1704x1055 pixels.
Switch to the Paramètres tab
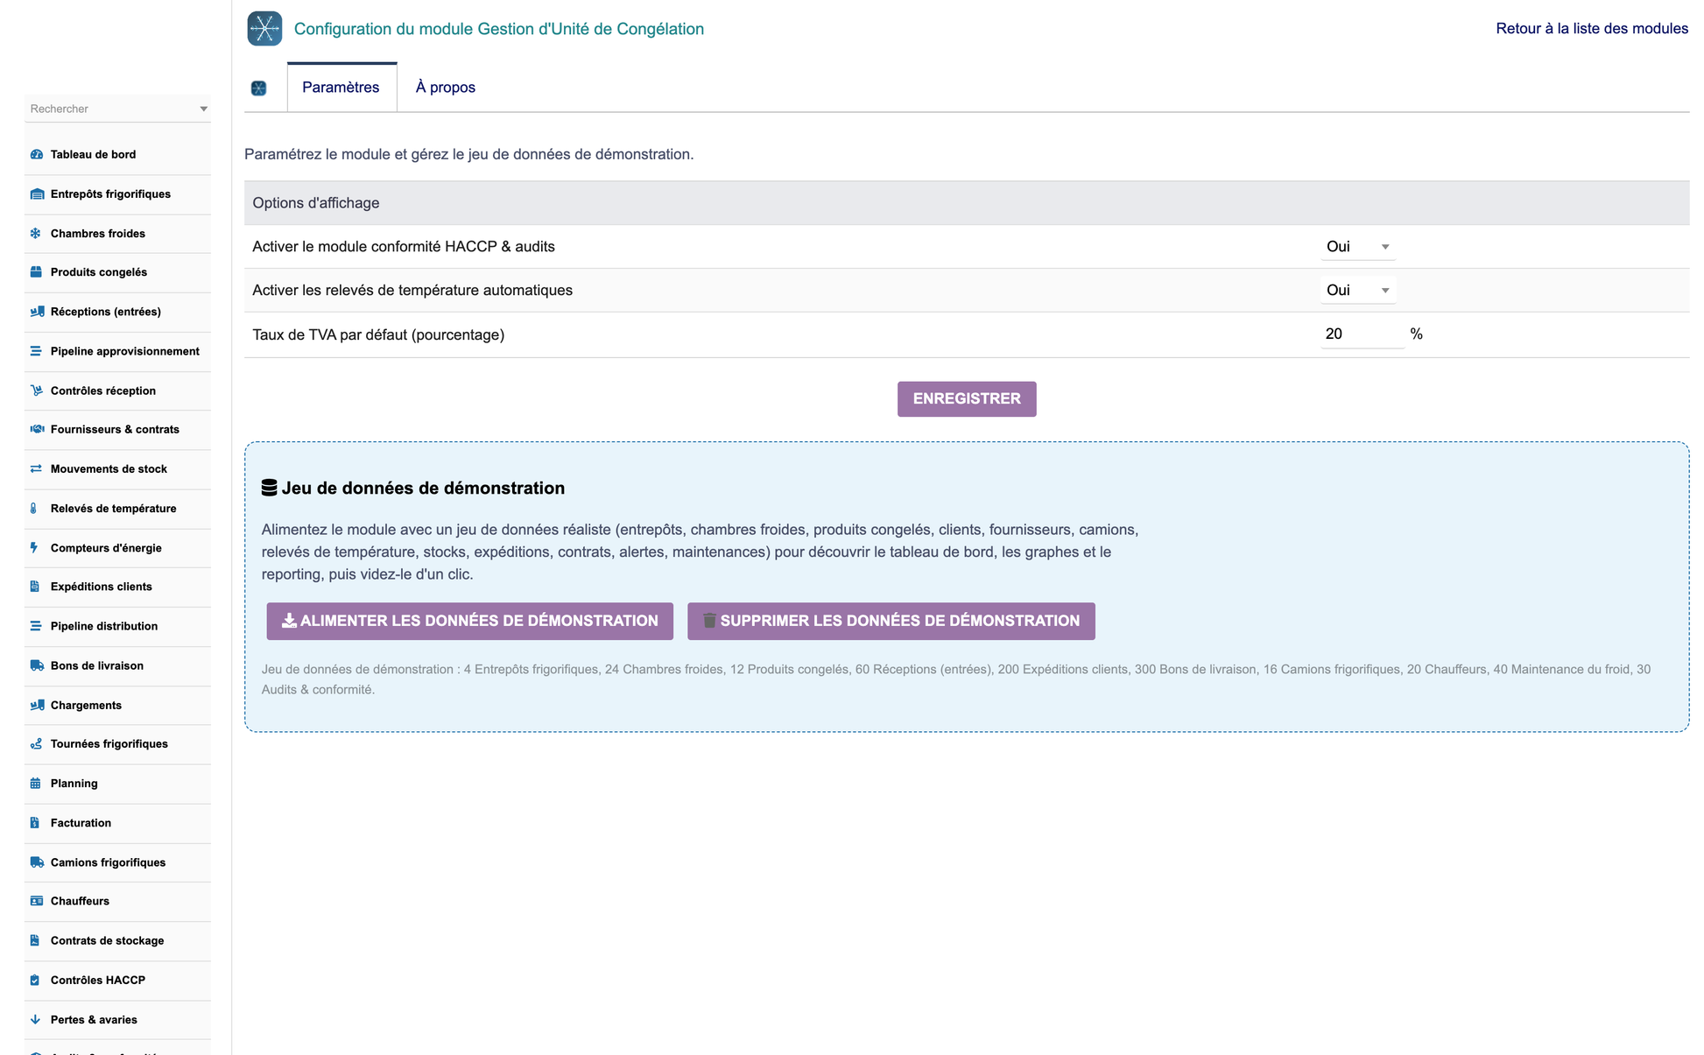tap(341, 88)
